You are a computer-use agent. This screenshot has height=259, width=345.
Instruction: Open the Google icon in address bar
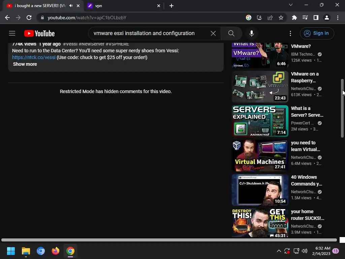pos(248,18)
